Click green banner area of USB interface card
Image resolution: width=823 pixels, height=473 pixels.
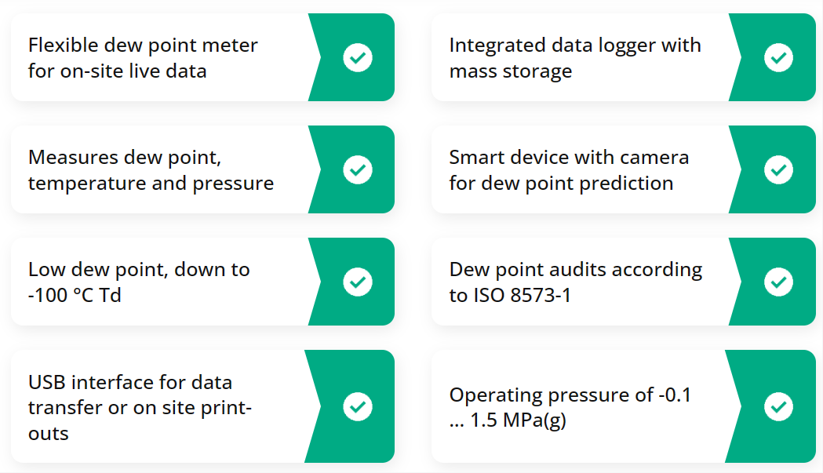(350, 406)
